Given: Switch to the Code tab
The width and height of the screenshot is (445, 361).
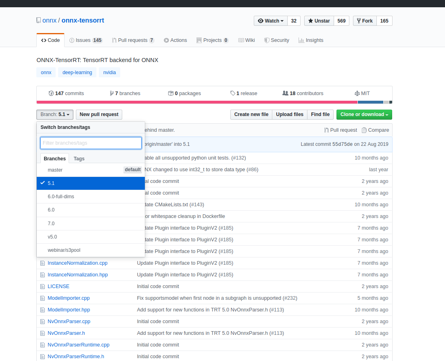Looking at the screenshot, I should point(50,40).
